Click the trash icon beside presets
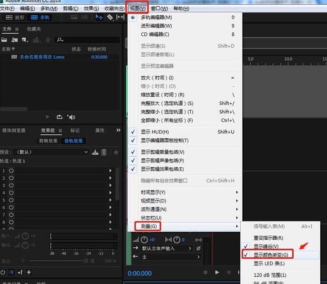This screenshot has height=284, width=327. tap(104, 152)
